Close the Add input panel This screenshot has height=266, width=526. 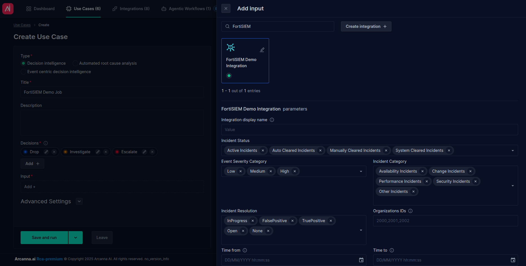226,8
